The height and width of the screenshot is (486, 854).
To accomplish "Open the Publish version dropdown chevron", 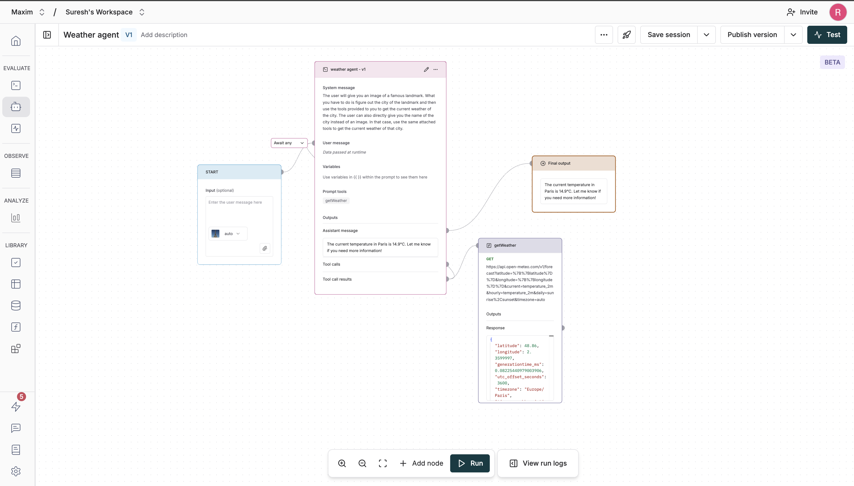I will 793,35.
